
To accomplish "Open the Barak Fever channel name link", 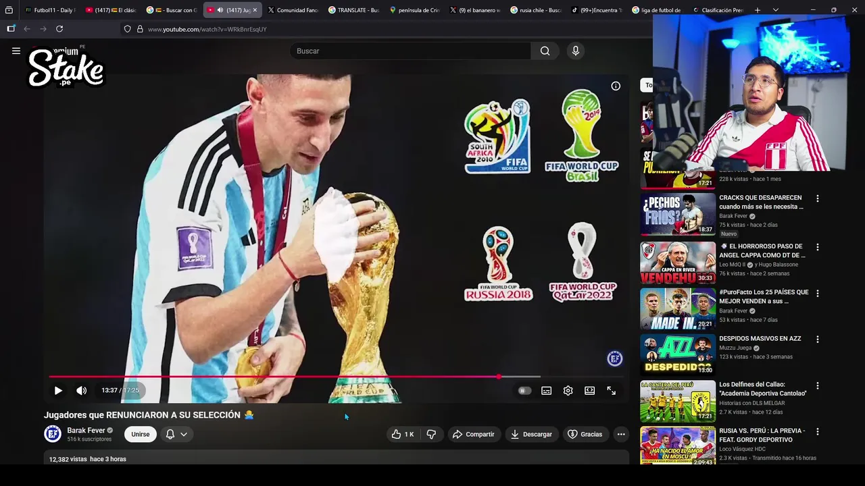I will (86, 430).
